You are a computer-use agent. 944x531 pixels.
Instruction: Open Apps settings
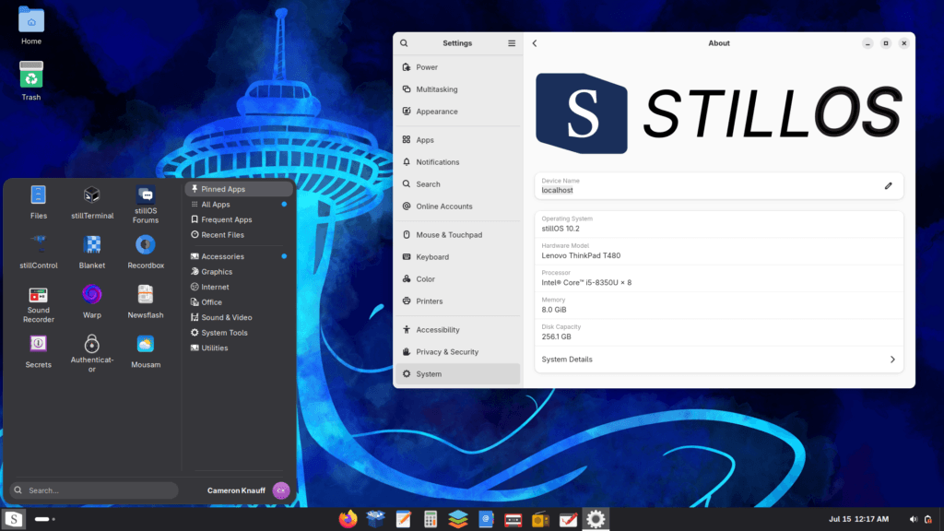tap(457, 140)
